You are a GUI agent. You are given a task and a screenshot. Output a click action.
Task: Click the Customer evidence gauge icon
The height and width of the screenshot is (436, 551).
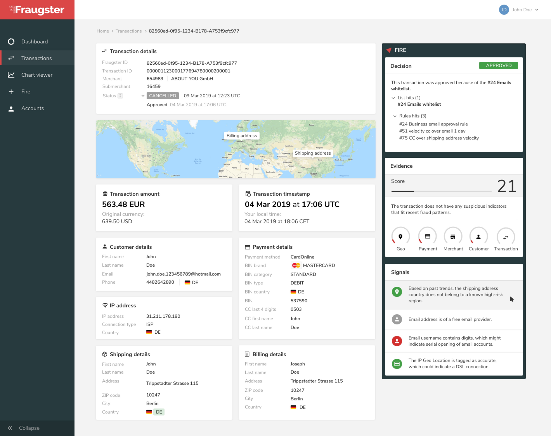tap(478, 236)
